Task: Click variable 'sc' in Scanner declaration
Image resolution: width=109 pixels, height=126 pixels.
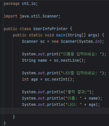Action: [x=43, y=42]
